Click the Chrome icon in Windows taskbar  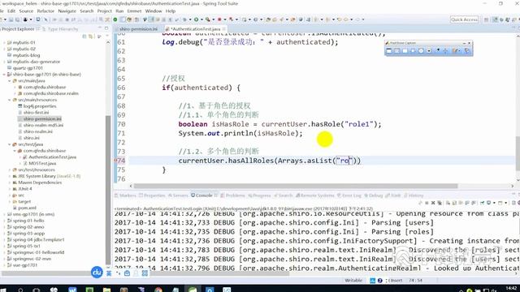tap(158, 290)
